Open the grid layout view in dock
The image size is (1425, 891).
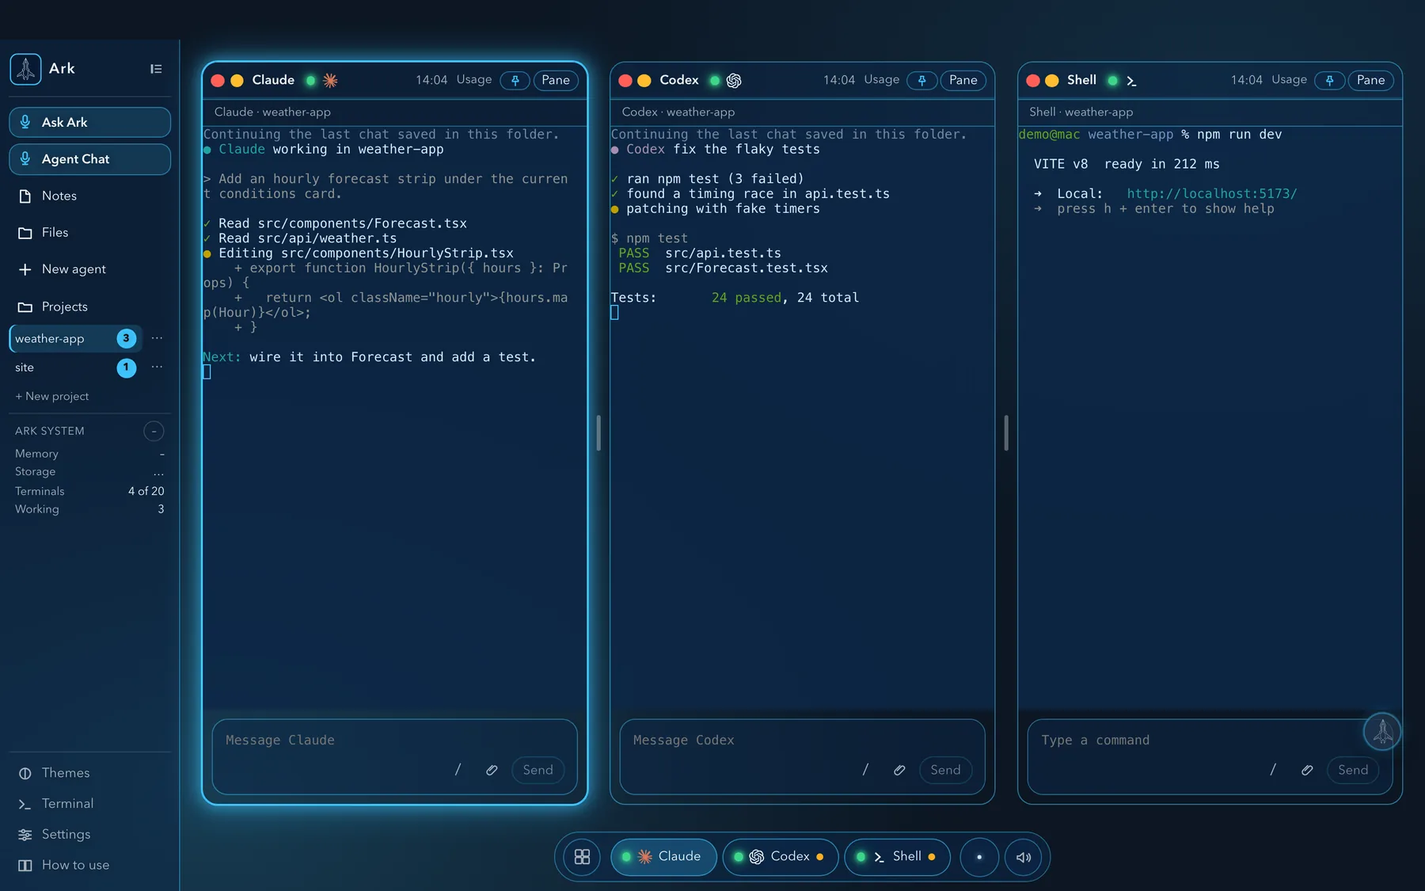582,857
